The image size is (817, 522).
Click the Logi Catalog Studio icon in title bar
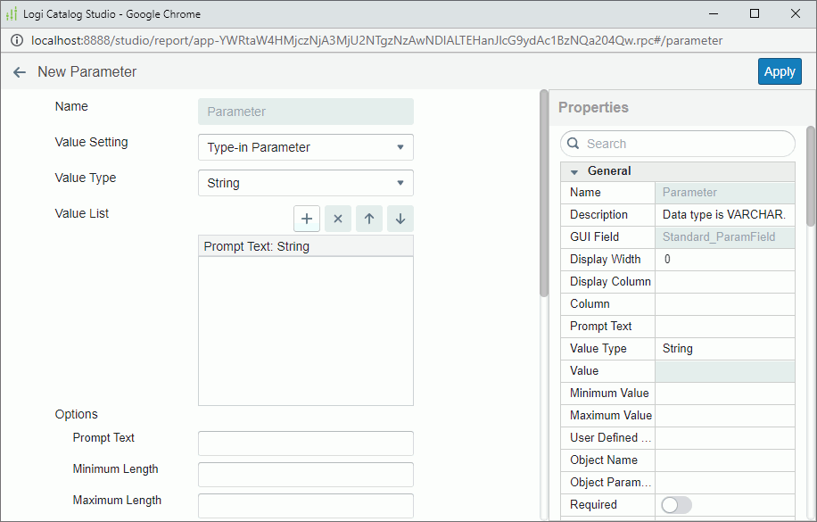12,13
